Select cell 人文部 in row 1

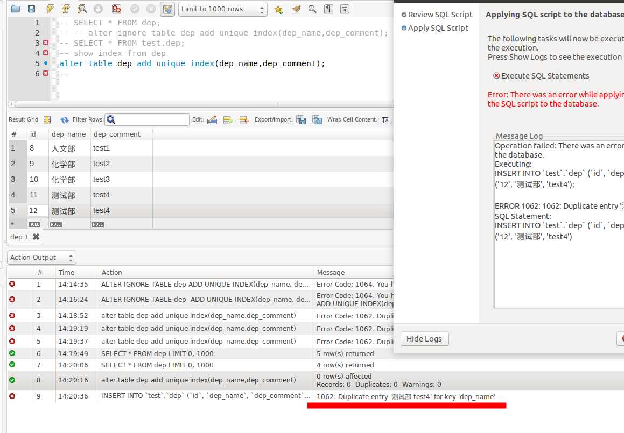coord(69,148)
